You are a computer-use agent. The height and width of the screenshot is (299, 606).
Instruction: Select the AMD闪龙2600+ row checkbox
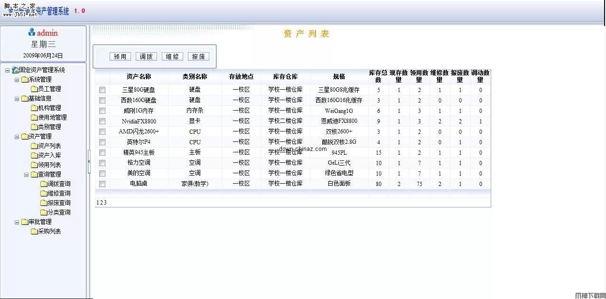pyautogui.click(x=102, y=131)
